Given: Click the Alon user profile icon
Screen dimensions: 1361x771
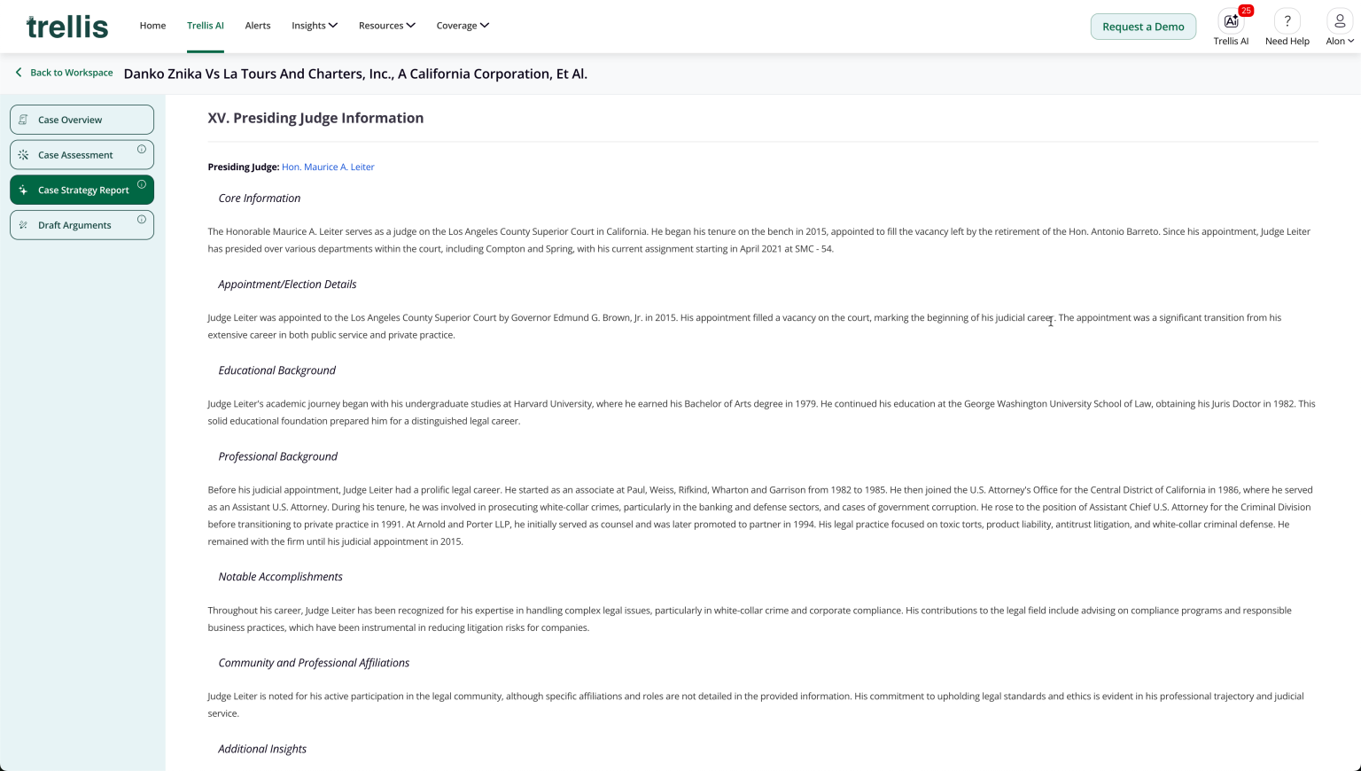Looking at the screenshot, I should click(1339, 20).
